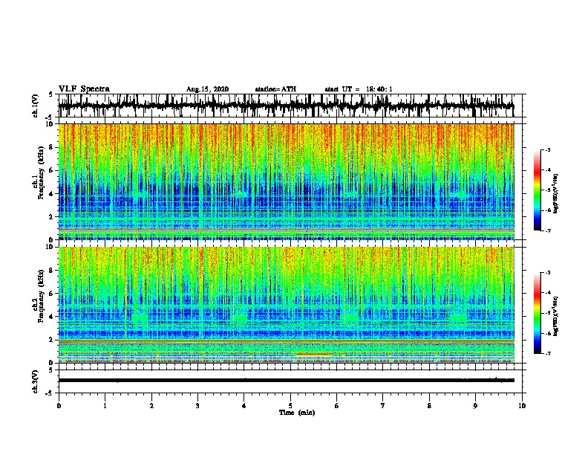Select the "start UT = 18:40:1" text
The height and width of the screenshot is (455, 588).
click(x=359, y=89)
